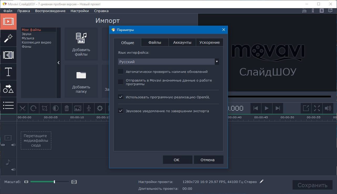Uncheck software OpenGL implementation option
337x194 pixels.
tap(120, 97)
